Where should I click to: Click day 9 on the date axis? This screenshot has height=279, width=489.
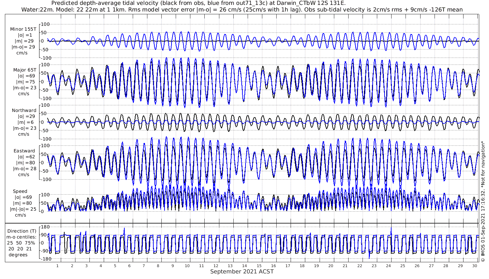click(173, 266)
